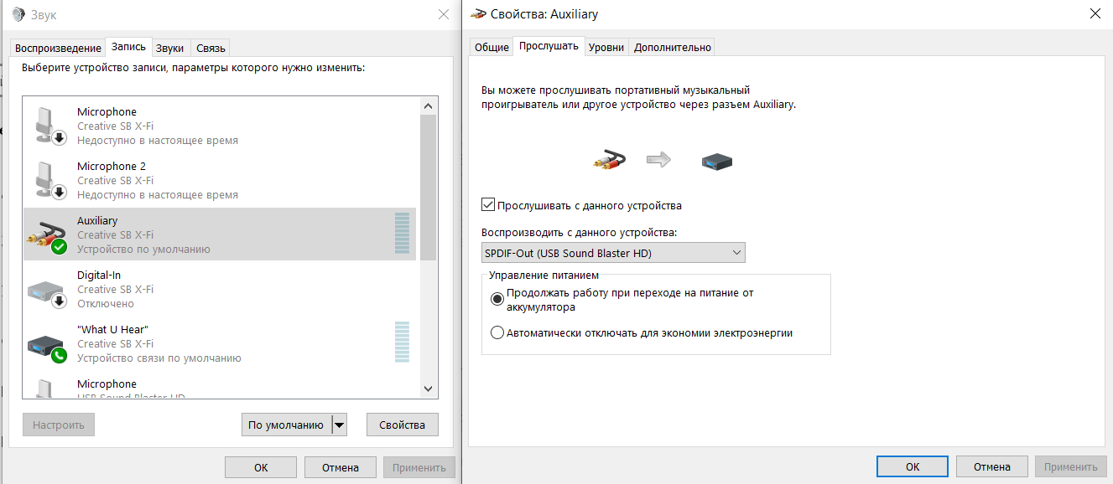This screenshot has width=1113, height=484.
Task: Click the Auxiliary properties window title icon
Action: click(479, 14)
